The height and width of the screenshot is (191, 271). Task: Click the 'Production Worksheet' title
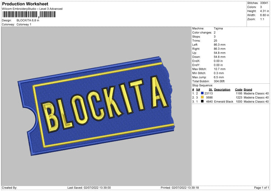coord(25,4)
